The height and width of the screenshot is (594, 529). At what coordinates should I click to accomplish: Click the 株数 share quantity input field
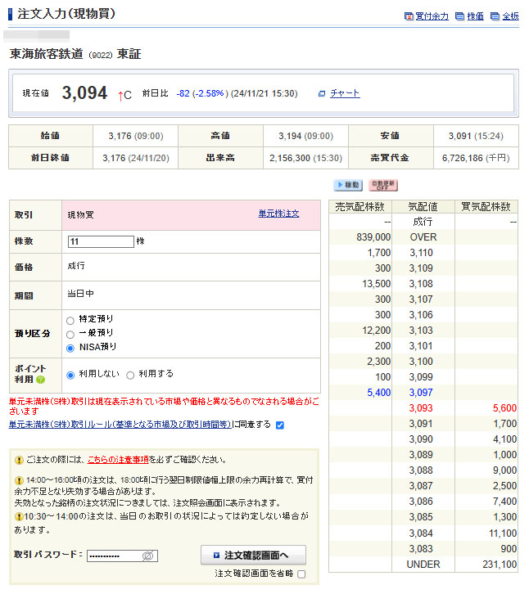pyautogui.click(x=101, y=241)
